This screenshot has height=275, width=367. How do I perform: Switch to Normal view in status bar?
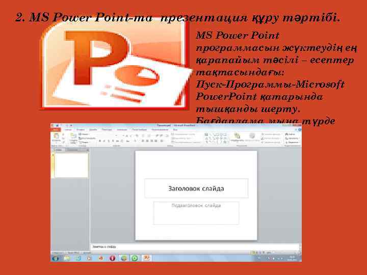coord(253,253)
